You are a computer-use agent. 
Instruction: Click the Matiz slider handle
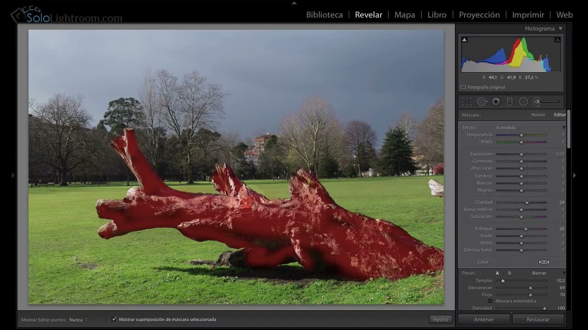click(x=521, y=142)
